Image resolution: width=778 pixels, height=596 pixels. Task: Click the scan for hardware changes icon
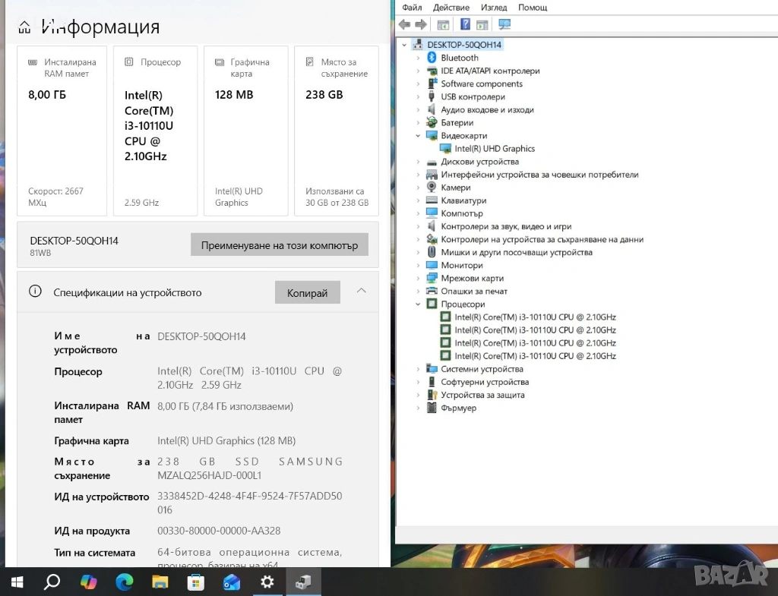[x=504, y=24]
